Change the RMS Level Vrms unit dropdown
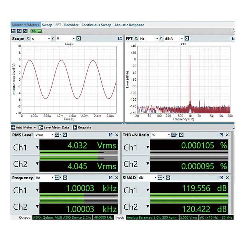This screenshot has width=240, height=240. coord(45,135)
